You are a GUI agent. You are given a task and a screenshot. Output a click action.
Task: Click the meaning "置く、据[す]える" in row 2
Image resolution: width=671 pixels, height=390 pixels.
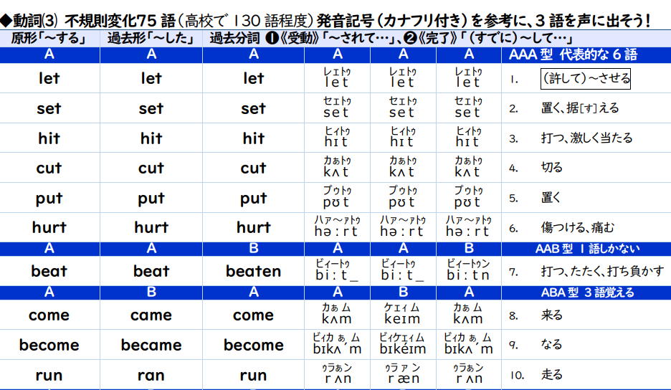click(579, 109)
